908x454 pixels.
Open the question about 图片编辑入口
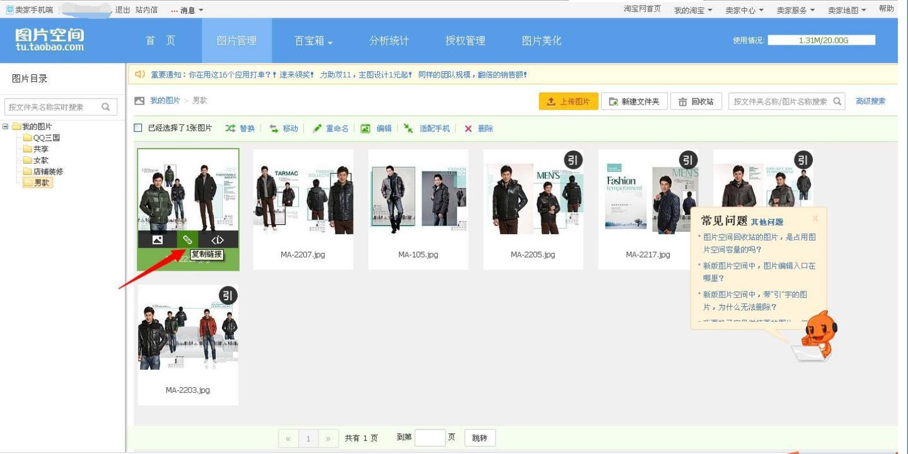click(x=759, y=271)
